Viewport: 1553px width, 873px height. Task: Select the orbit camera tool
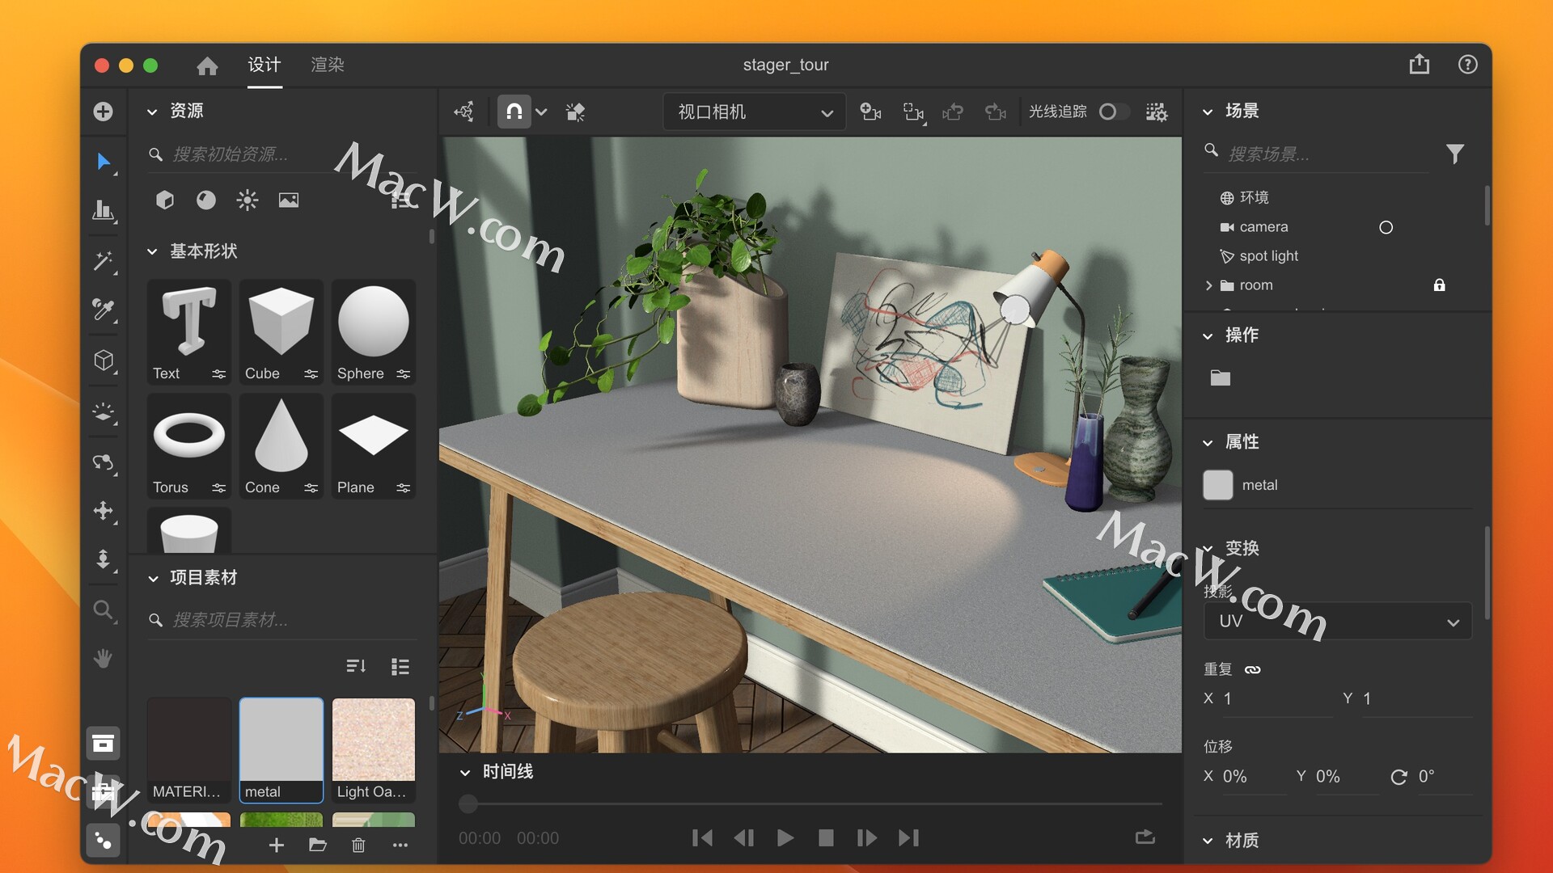(104, 462)
